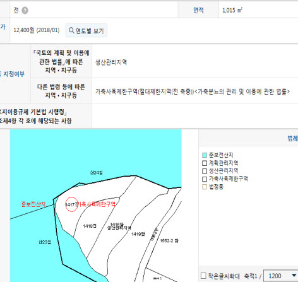298x282 pixels.
Task: Click the dropdown arrow next to scale 1200
Action: click(294, 276)
